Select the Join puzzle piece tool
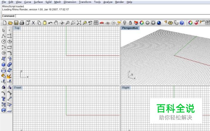210x131 pixels. (x=3, y=76)
